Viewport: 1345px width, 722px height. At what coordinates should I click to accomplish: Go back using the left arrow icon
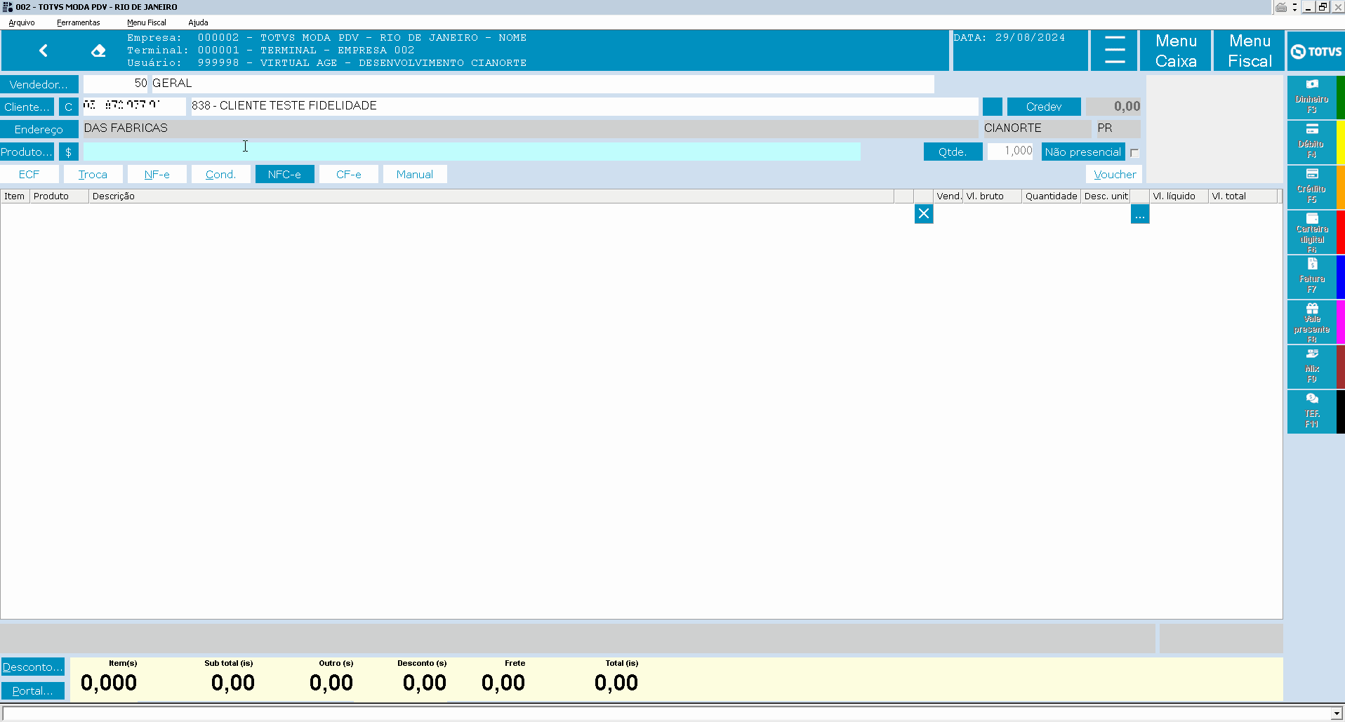pos(44,51)
